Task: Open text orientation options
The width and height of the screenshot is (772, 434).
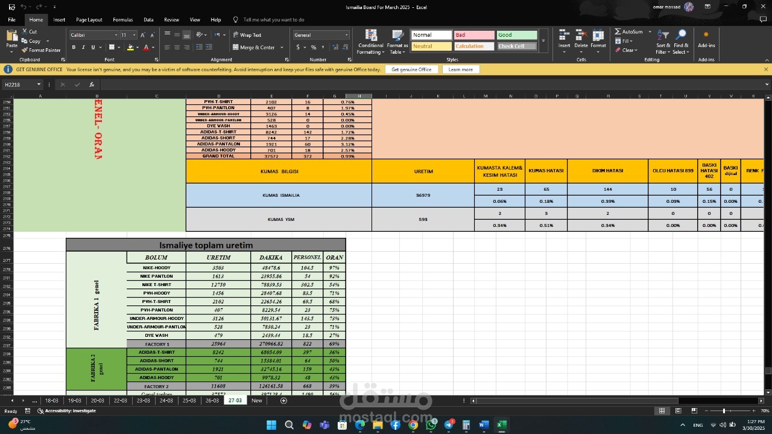Action: click(201, 34)
